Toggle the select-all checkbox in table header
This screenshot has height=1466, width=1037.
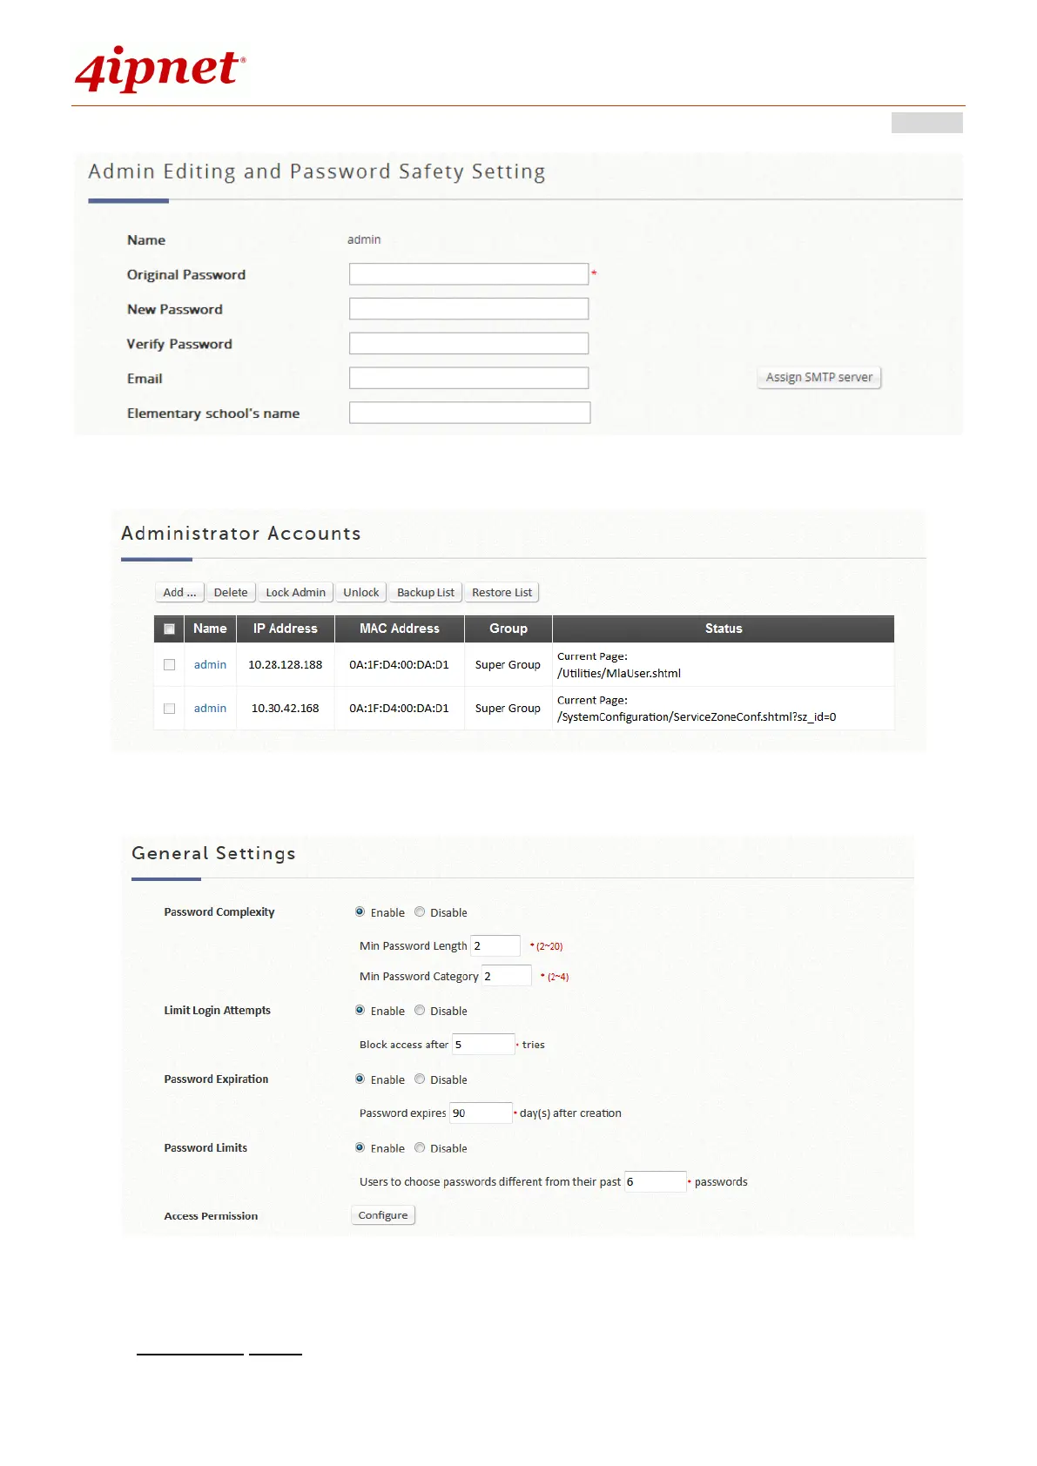click(169, 629)
